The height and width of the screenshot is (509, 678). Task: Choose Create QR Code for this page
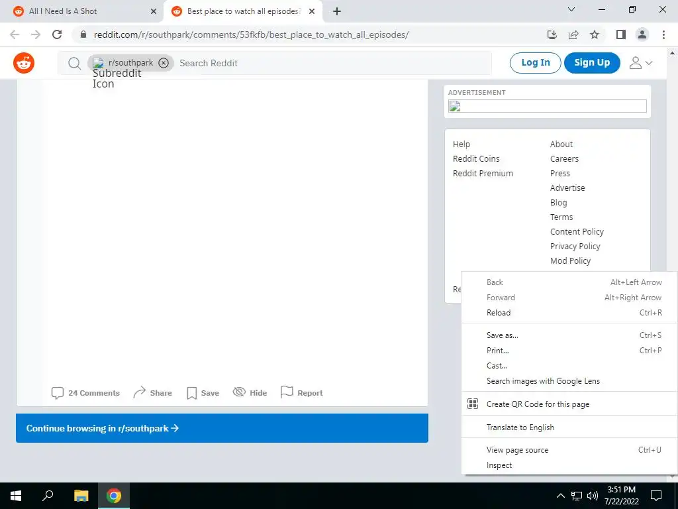coord(569,404)
